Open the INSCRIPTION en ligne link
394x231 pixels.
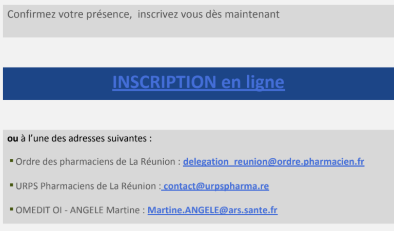point(199,82)
